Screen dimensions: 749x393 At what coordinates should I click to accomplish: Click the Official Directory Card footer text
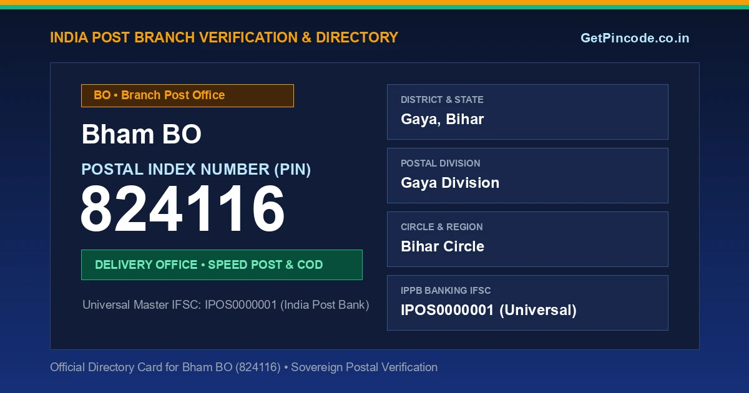243,367
